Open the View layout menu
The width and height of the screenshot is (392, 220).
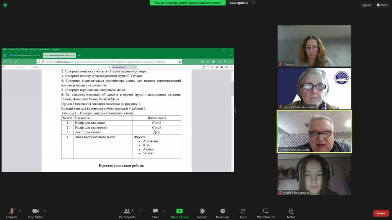click(x=382, y=5)
